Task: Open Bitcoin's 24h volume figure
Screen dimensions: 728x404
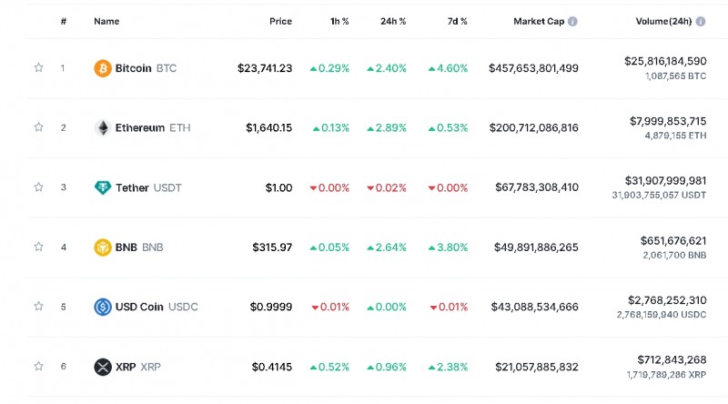Action: click(664, 61)
